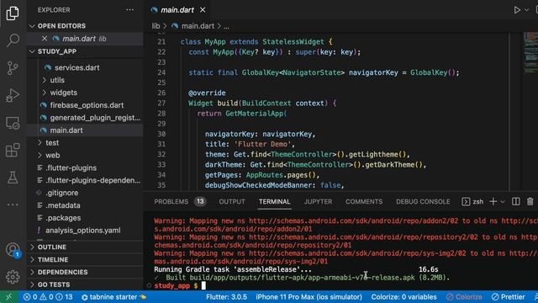Create a new terminal with plus icon
The image size is (538, 303).
coord(493,202)
